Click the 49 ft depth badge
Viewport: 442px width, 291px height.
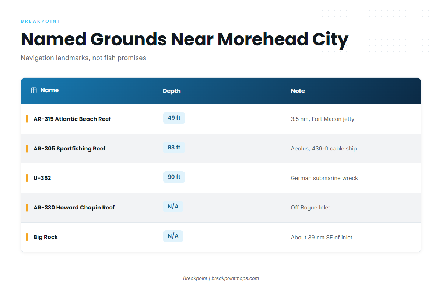(174, 118)
